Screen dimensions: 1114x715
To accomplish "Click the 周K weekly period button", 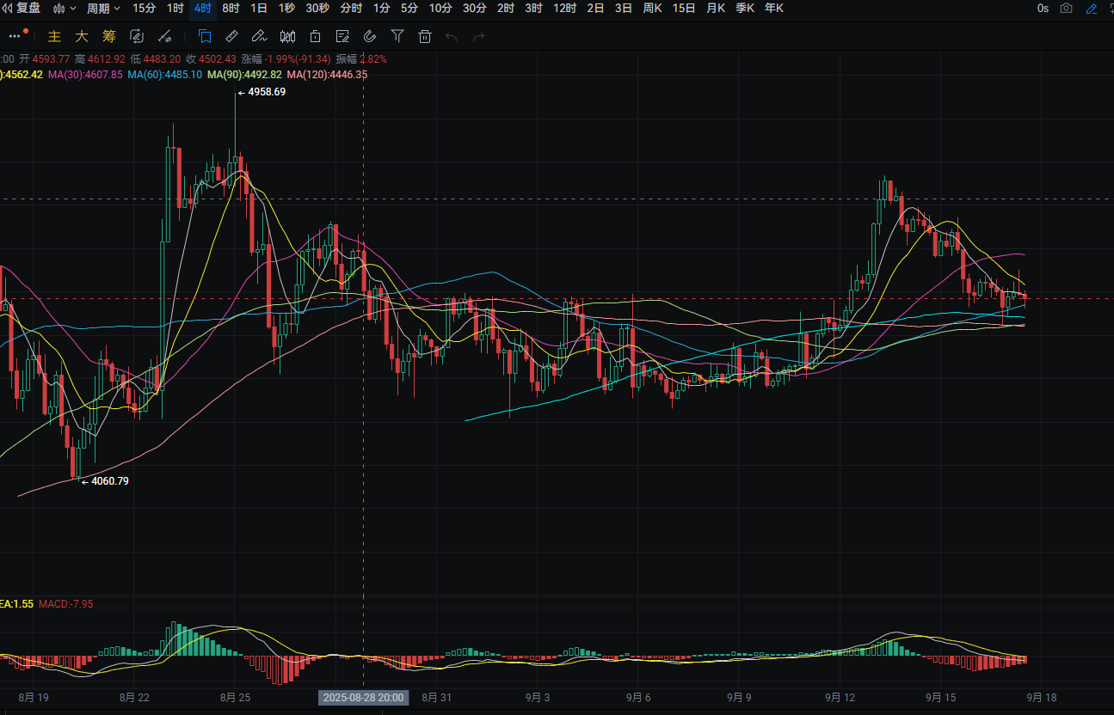I will [x=653, y=9].
